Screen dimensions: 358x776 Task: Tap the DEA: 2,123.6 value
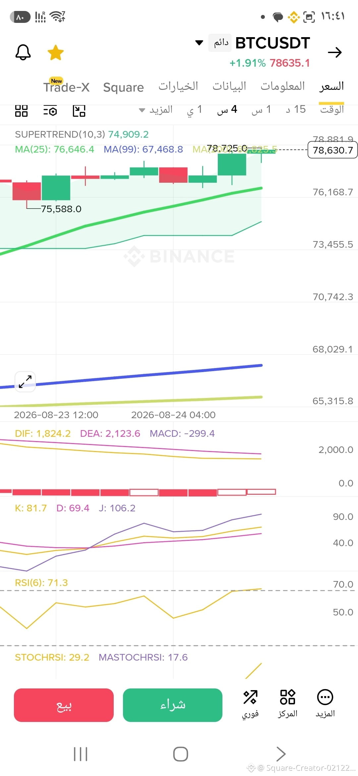click(x=110, y=433)
